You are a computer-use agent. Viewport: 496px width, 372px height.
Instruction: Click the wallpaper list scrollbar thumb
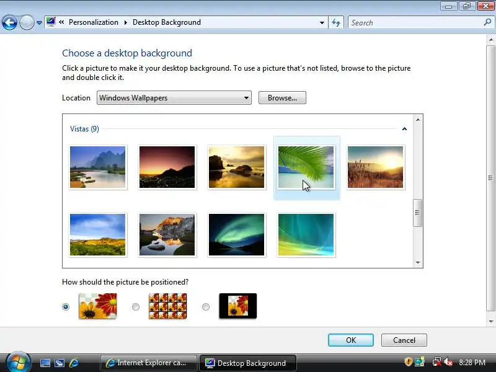417,213
